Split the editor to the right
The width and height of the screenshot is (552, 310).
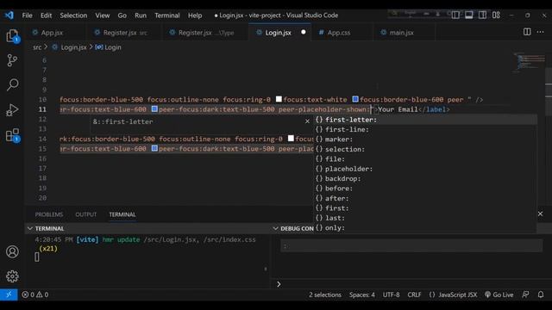[527, 32]
